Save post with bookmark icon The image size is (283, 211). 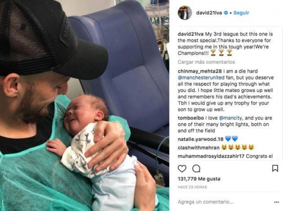[x=275, y=168]
